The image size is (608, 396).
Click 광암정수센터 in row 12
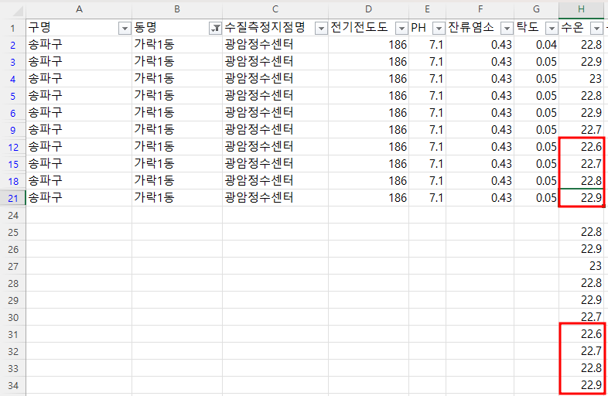click(x=259, y=147)
